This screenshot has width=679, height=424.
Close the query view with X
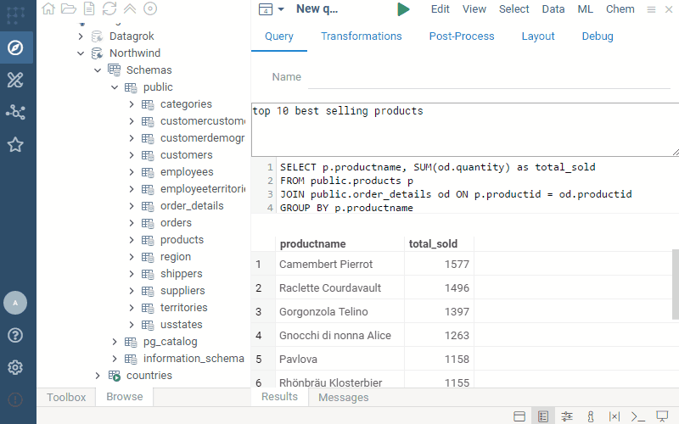click(669, 9)
